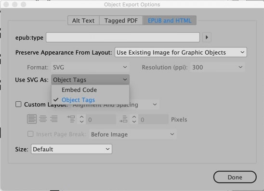
Task: Enable the Insert Page Break checkbox
Action: [30, 134]
